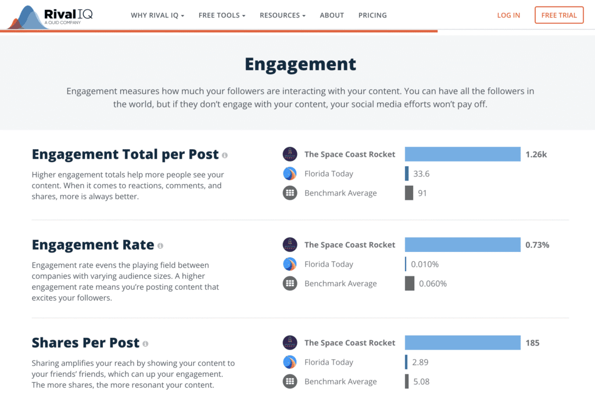This screenshot has height=407, width=595.
Task: Click info icon next to Engagement Rate
Action: (x=160, y=246)
